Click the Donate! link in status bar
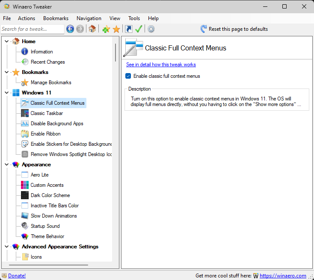 (x=17, y=276)
